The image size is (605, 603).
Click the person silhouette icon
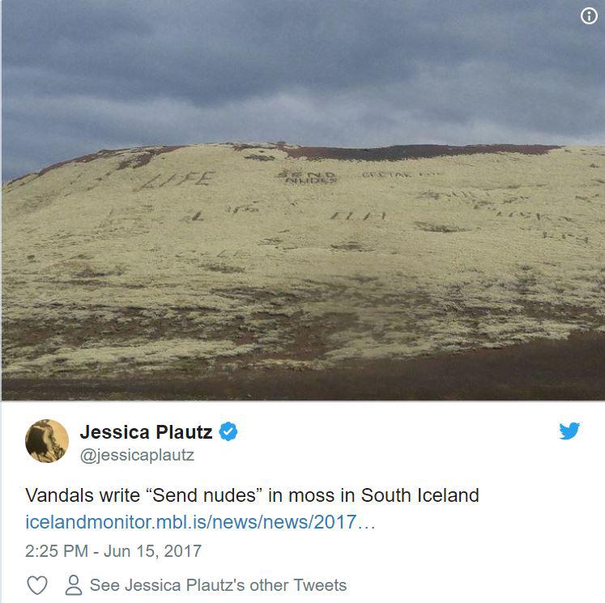74,585
